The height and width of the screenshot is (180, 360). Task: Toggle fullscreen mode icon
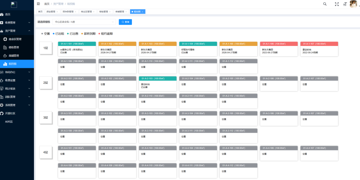tap(337, 4)
